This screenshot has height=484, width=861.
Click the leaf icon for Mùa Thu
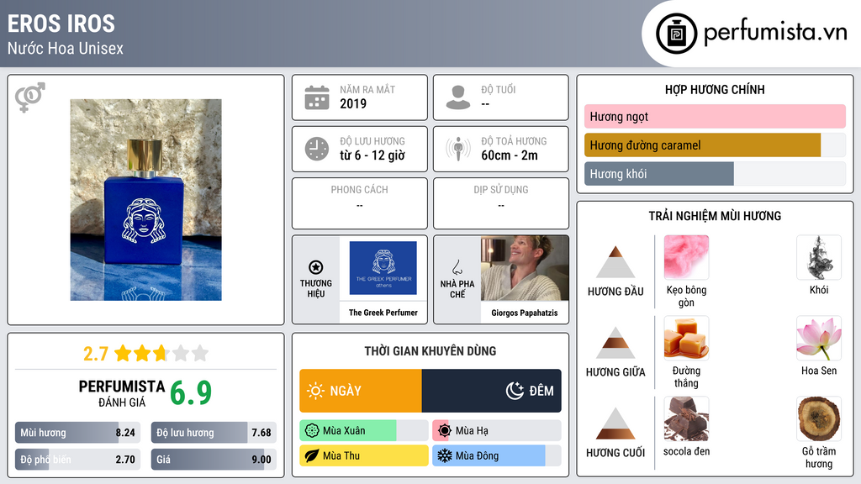coord(312,455)
